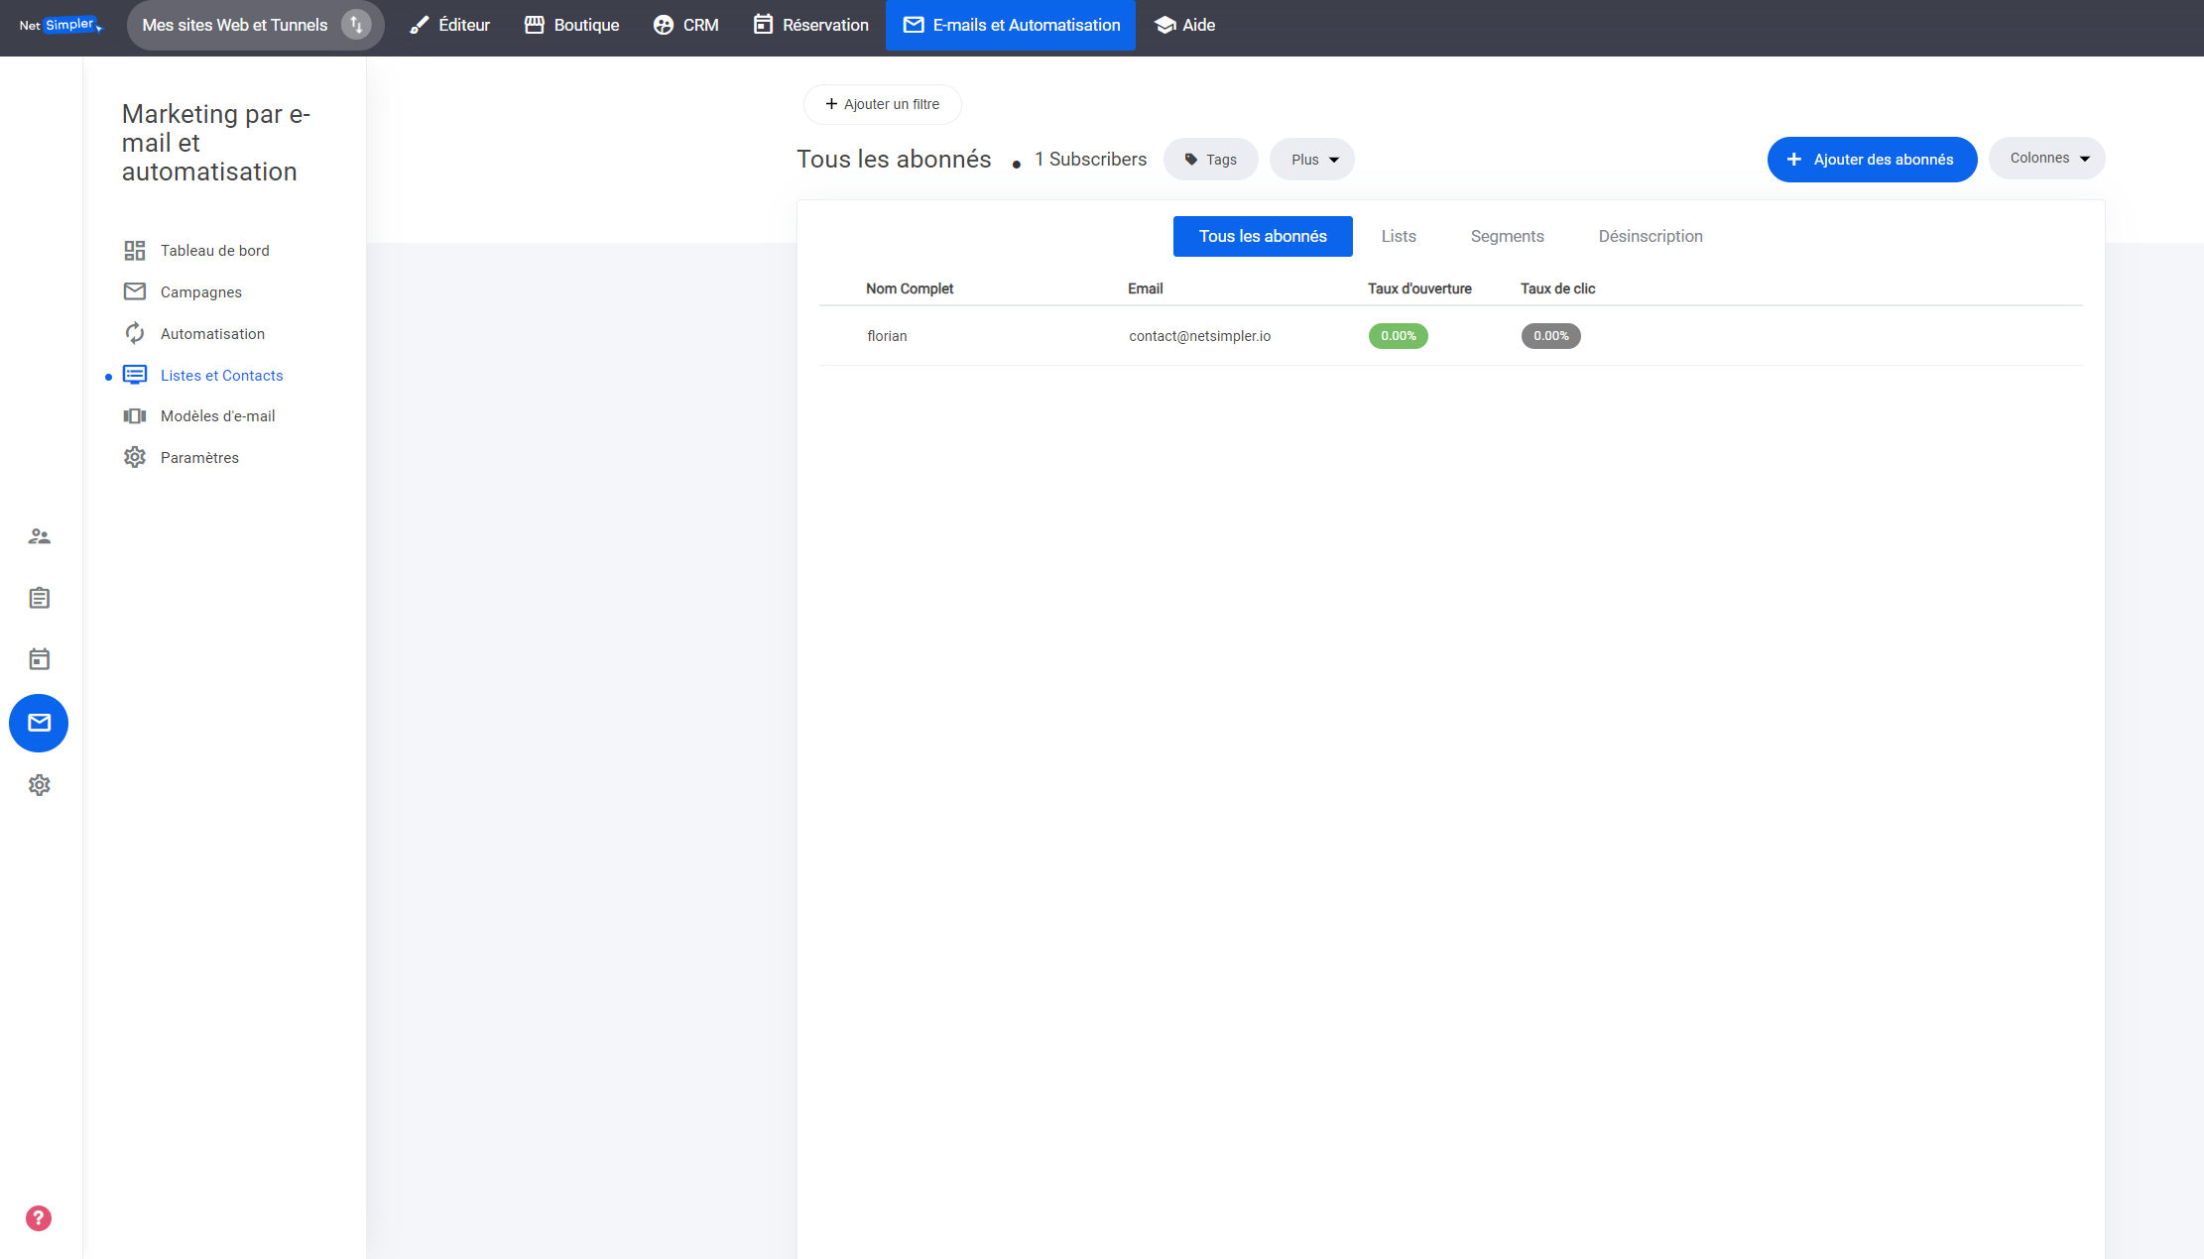
Task: Click the blue envelope rail icon
Action: pyautogui.click(x=39, y=723)
